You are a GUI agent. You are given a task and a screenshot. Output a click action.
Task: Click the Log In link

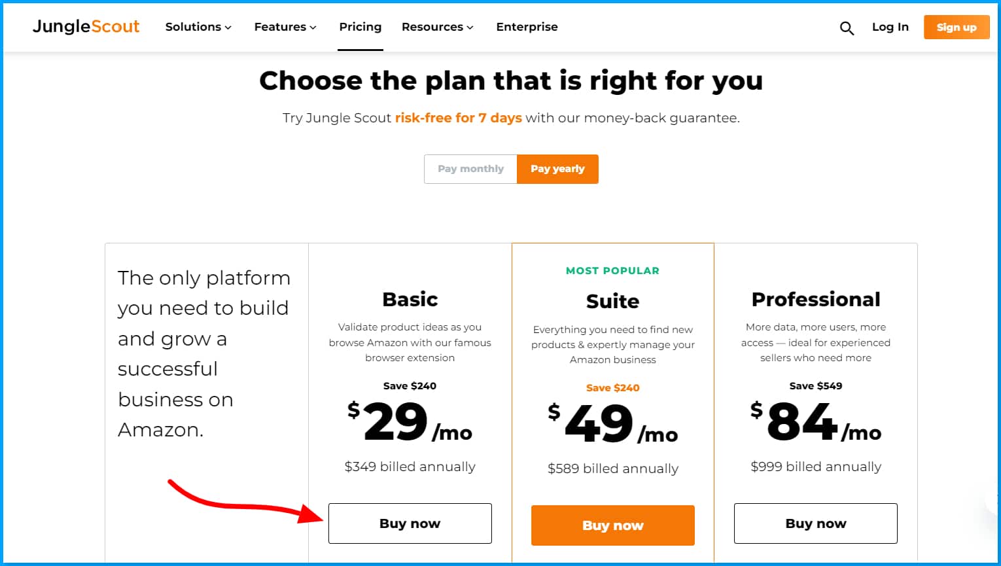point(890,27)
